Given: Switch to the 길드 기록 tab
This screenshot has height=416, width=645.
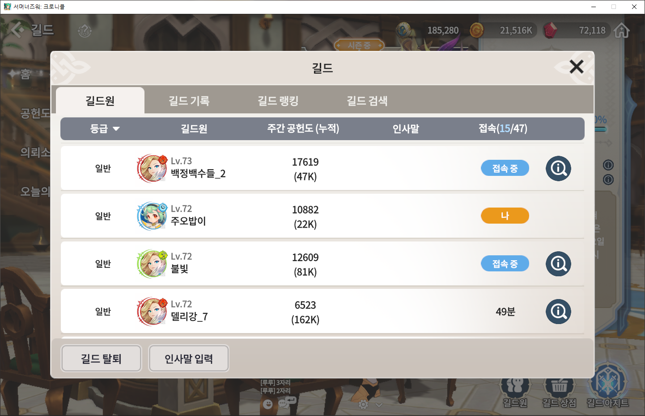Looking at the screenshot, I should tap(189, 101).
